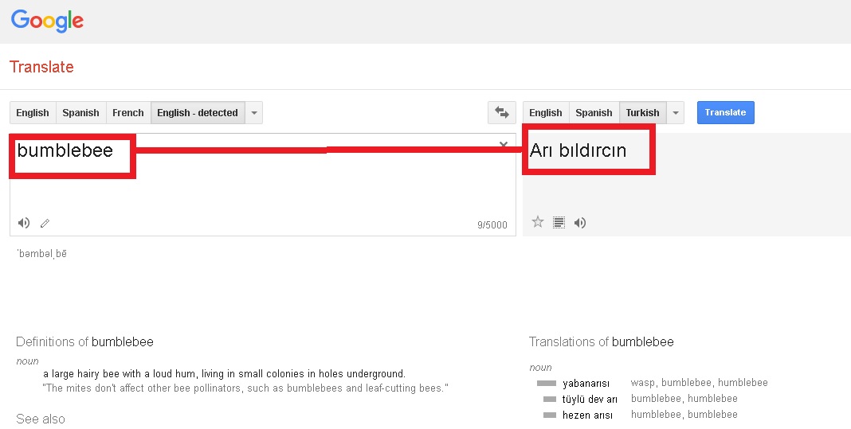Screen dimensions: 851x429
Task: Click the pencil handwriting input icon
Action: [45, 224]
